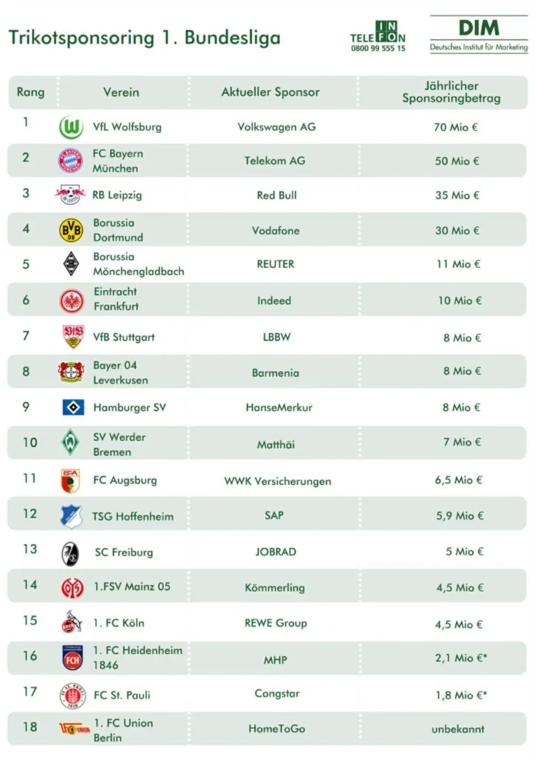This screenshot has height=758, width=535.
Task: Open the DIM Deutsches Institut für Marketing logo
Action: tap(479, 36)
